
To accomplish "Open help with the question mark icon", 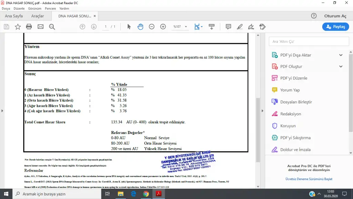I will [314, 16].
